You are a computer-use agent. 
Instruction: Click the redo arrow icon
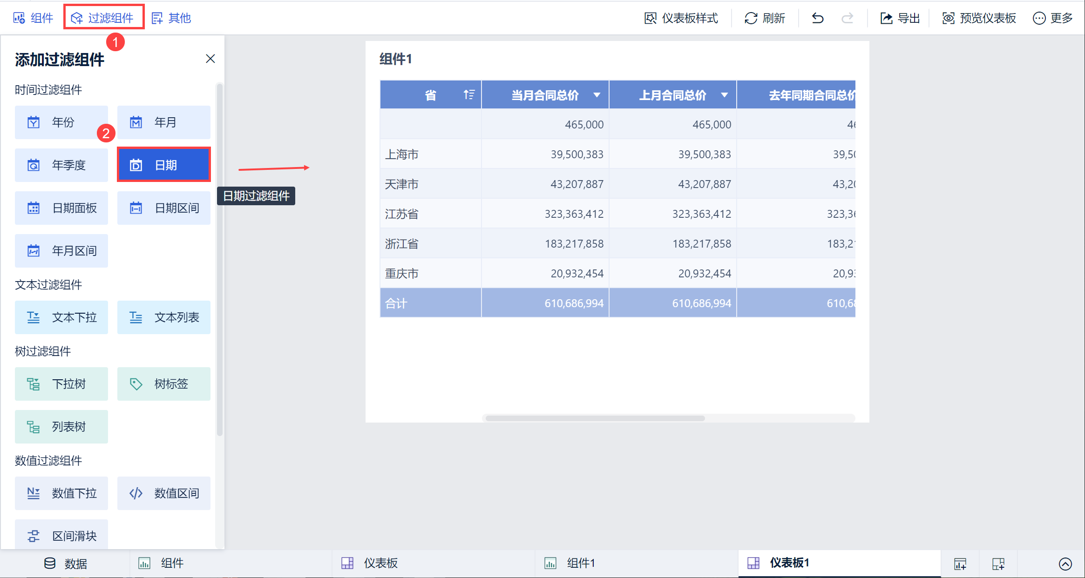(848, 18)
